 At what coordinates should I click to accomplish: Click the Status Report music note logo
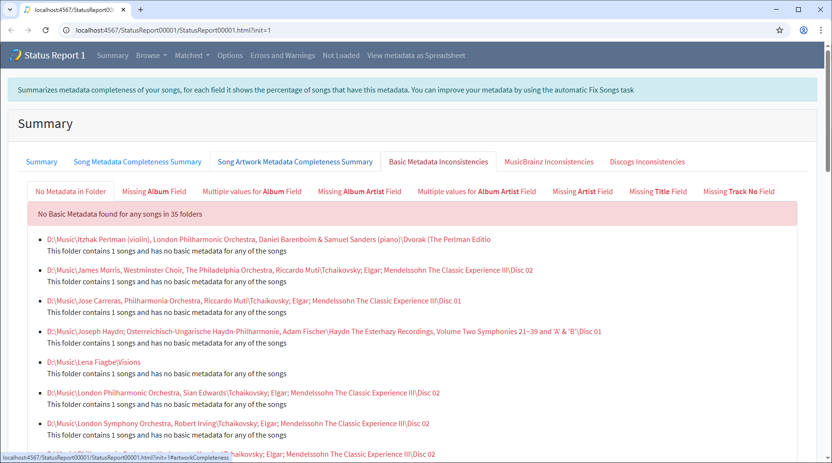15,55
